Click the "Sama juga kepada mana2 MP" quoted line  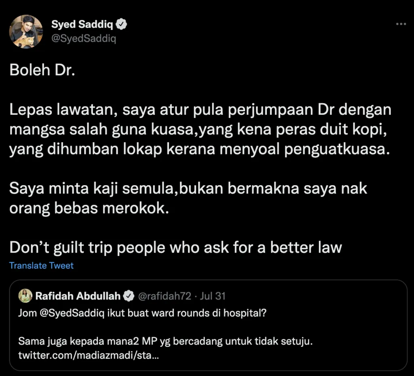click(166, 342)
